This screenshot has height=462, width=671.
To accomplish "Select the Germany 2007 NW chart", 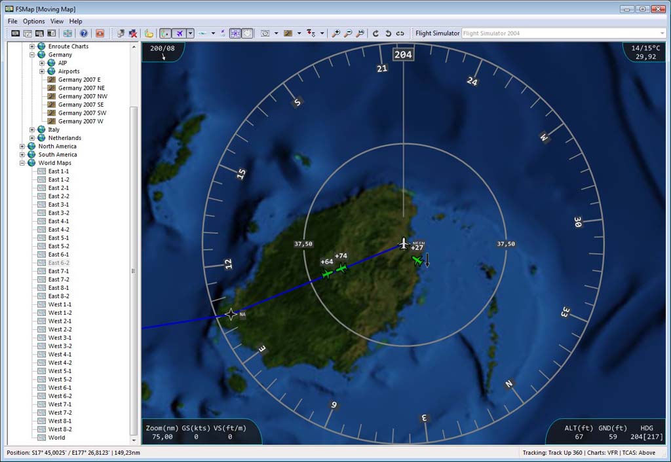I will (82, 96).
